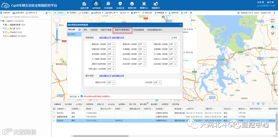Viewport: 278px width, 137px height.
Task: Switch to 视频模式 view
Action: tap(72, 13)
